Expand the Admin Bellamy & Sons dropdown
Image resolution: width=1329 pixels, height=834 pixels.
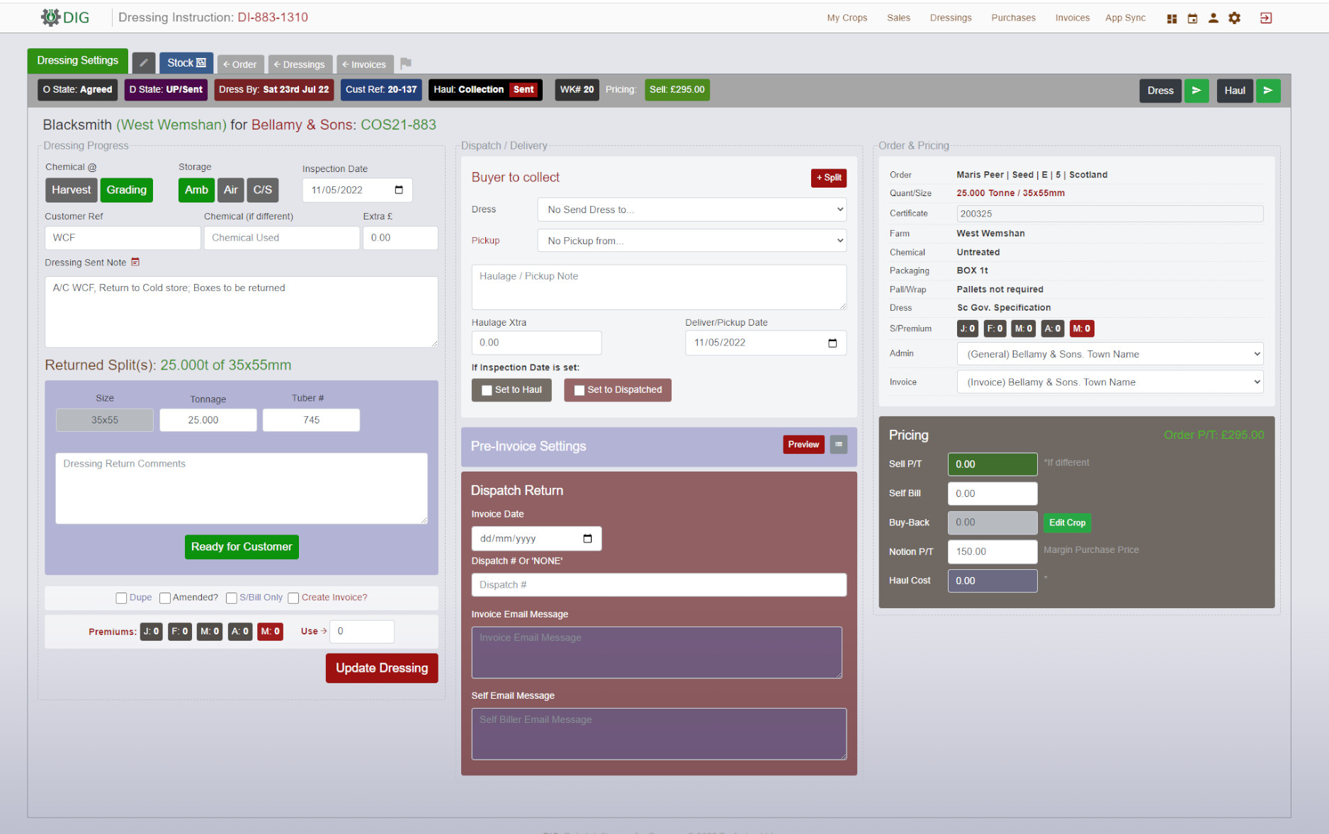(1109, 354)
